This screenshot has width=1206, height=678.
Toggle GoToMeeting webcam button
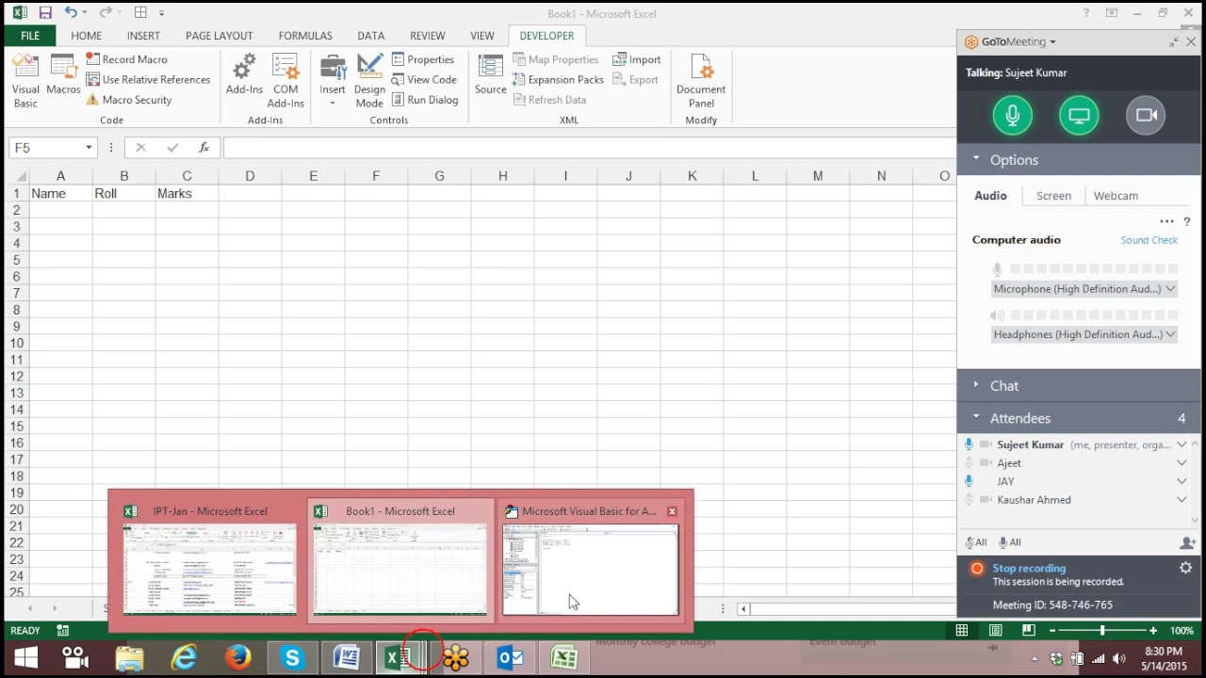click(1146, 116)
